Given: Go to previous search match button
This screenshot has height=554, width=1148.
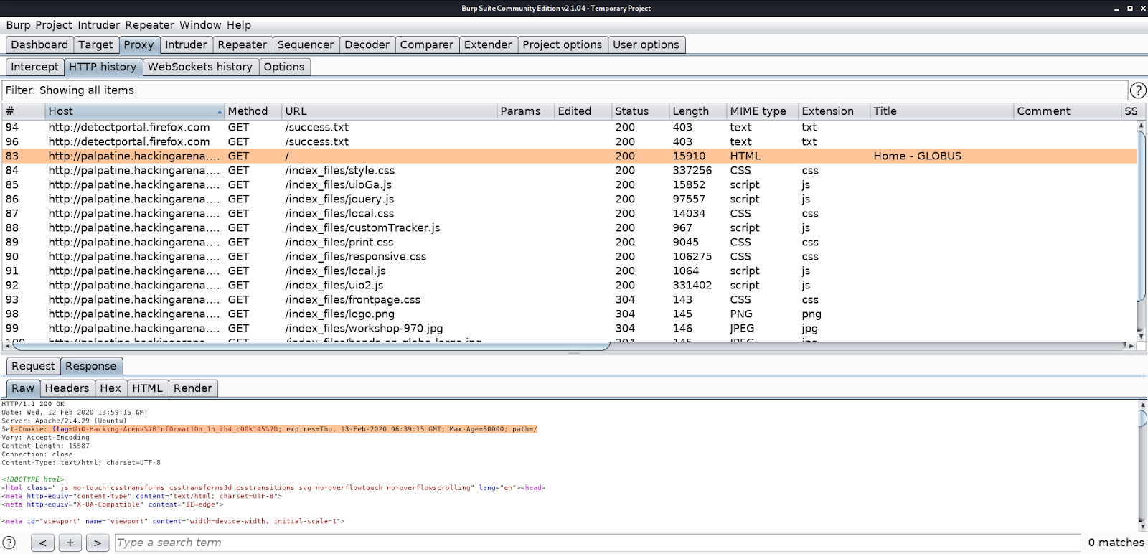Looking at the screenshot, I should [x=42, y=543].
